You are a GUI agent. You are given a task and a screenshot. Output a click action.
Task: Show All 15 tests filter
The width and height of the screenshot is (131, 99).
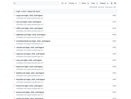pos(64,3)
